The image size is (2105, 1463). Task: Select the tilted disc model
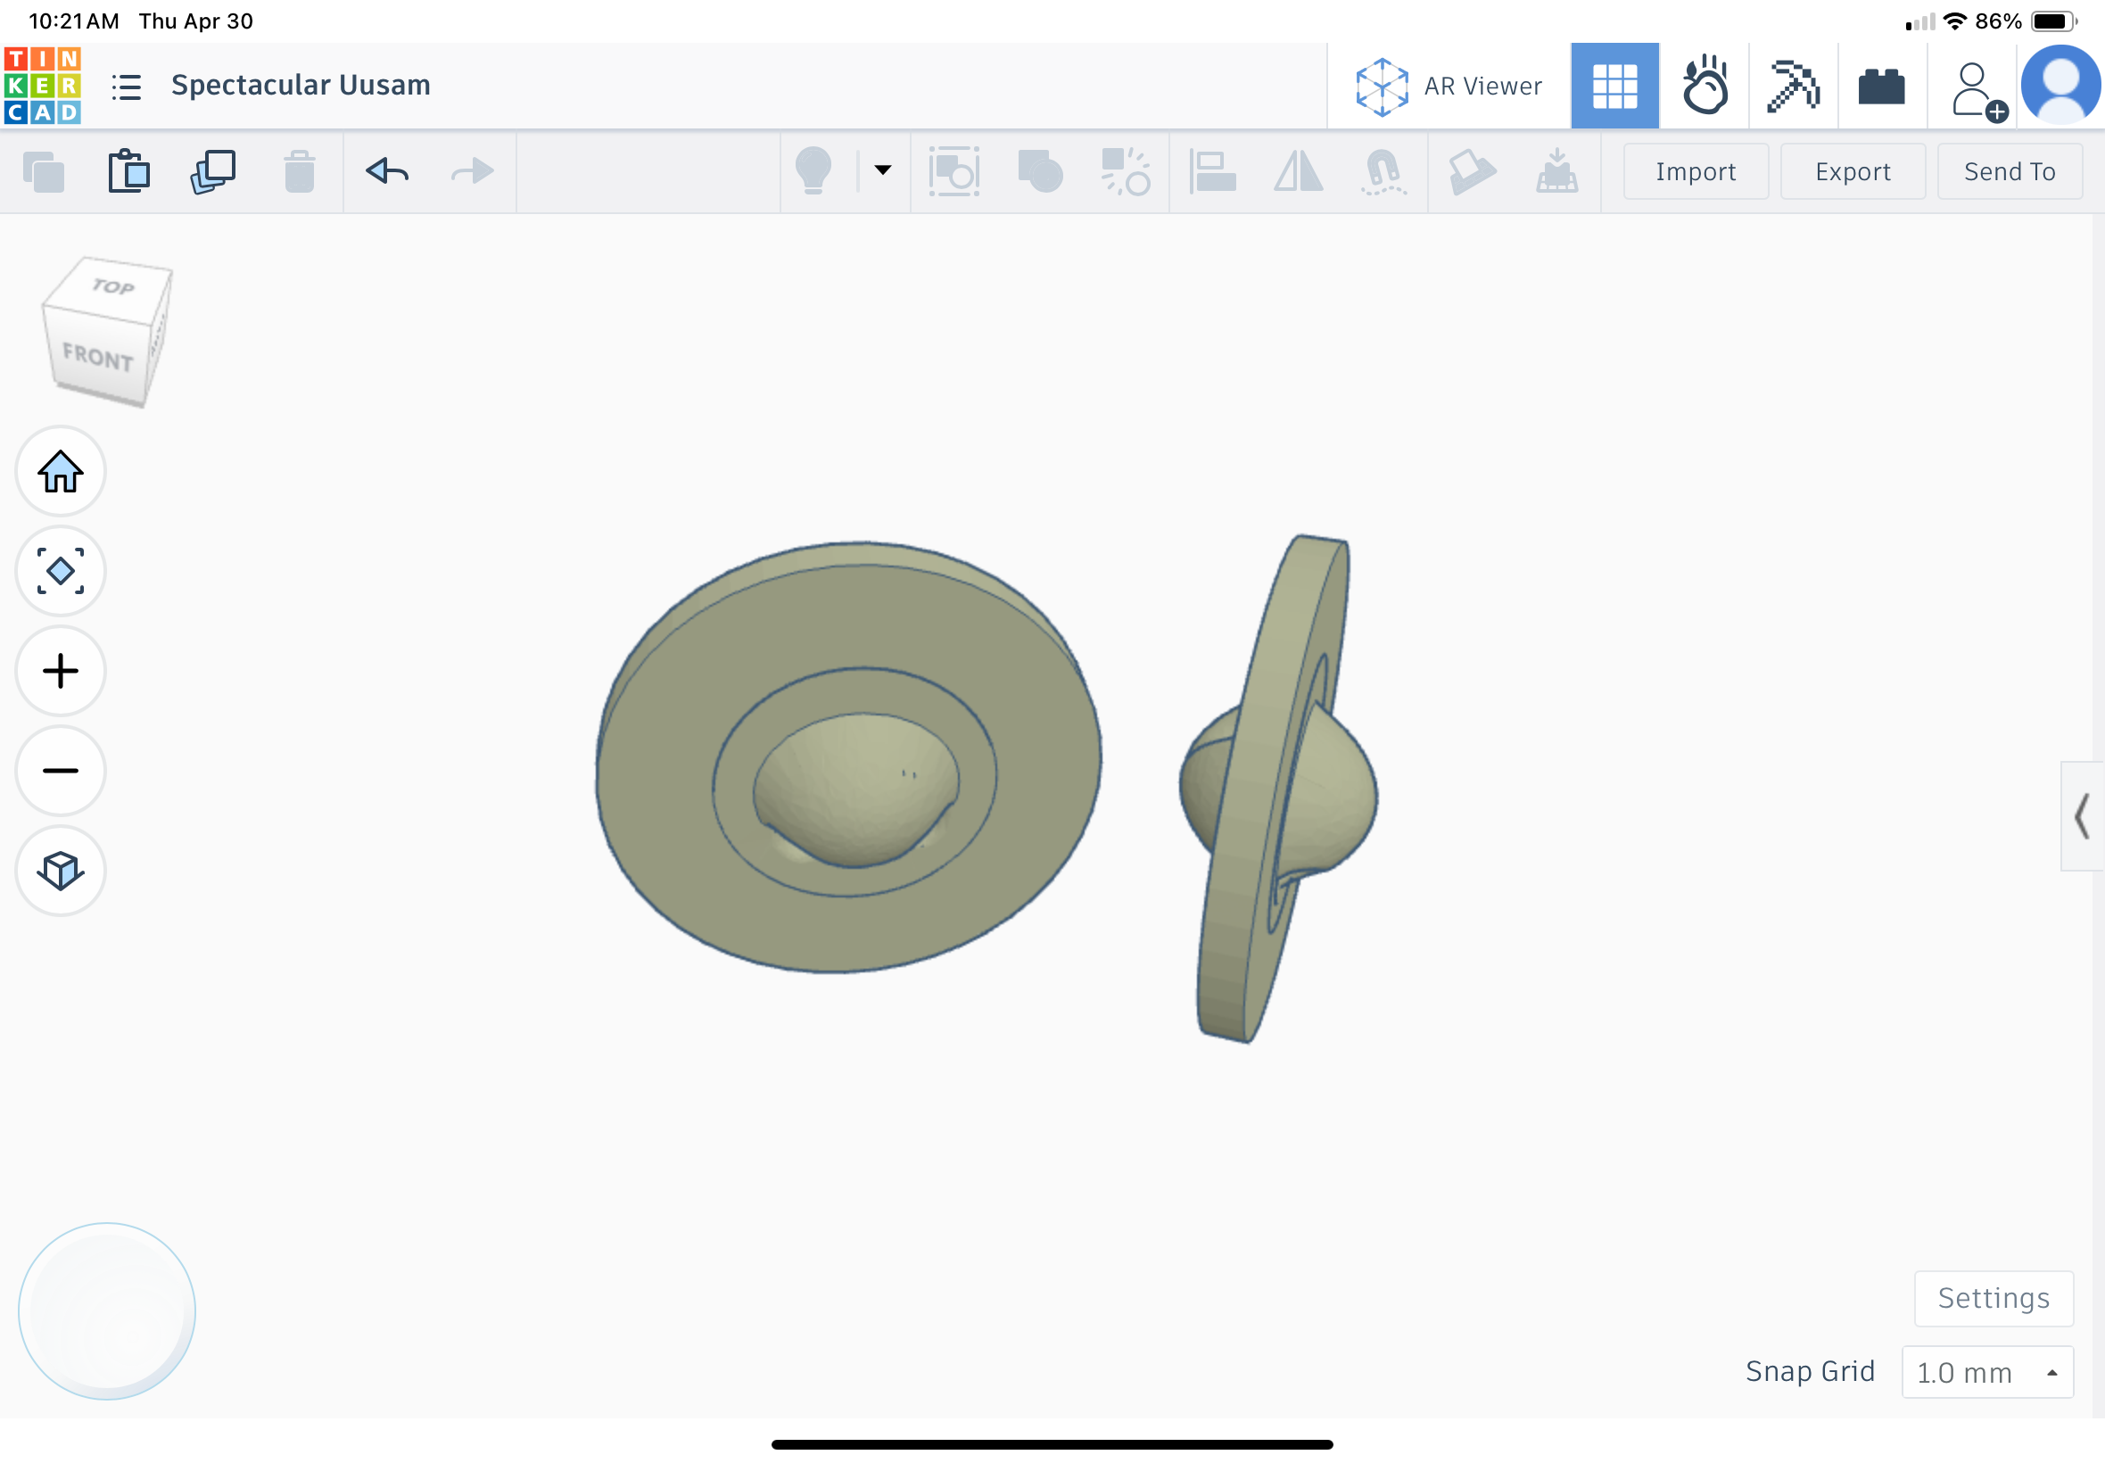[1278, 789]
